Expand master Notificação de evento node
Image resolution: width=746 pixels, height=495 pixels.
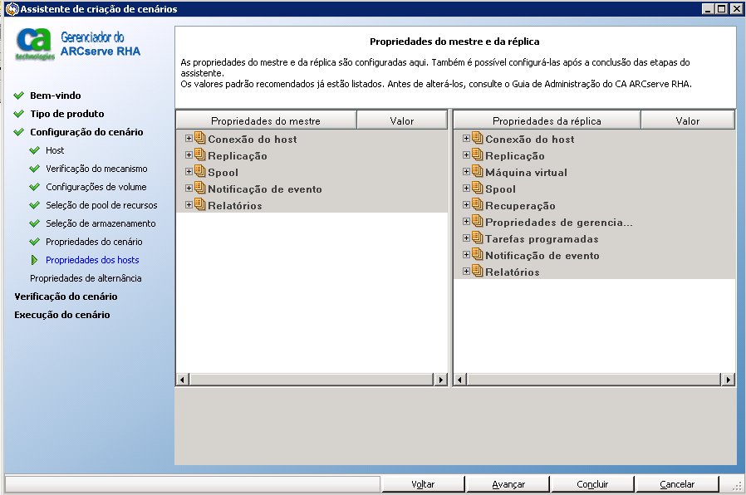pos(189,189)
